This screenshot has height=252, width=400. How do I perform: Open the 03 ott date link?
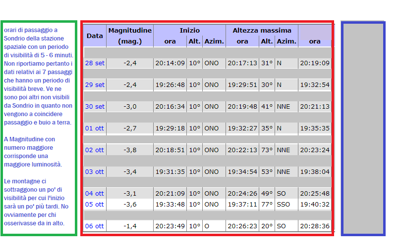[x=94, y=171]
